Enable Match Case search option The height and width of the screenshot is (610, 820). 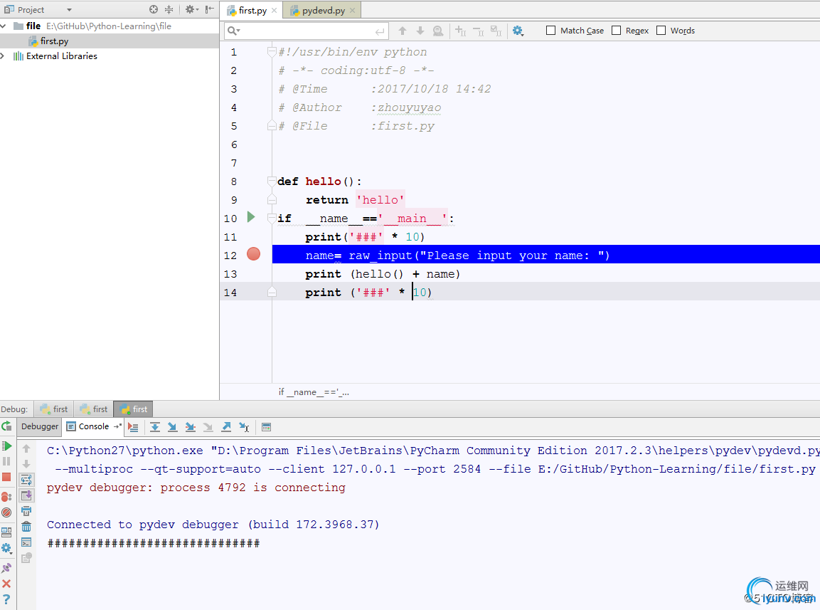click(550, 31)
